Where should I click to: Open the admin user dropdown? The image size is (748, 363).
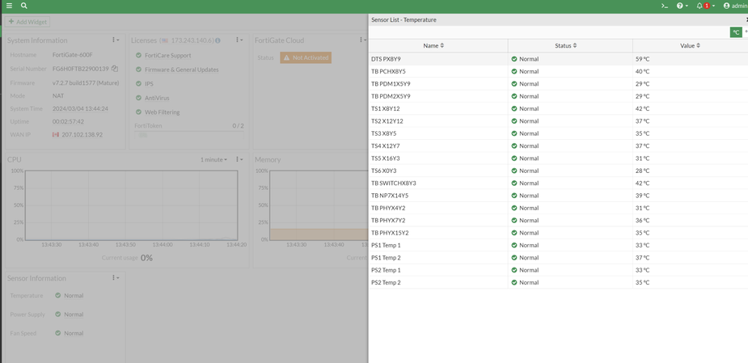point(735,6)
